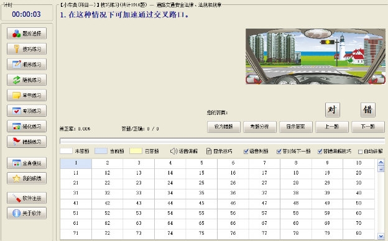The height and width of the screenshot is (241, 388).
Task: Answer 错 (wrong) for the question
Action: [x=368, y=109]
